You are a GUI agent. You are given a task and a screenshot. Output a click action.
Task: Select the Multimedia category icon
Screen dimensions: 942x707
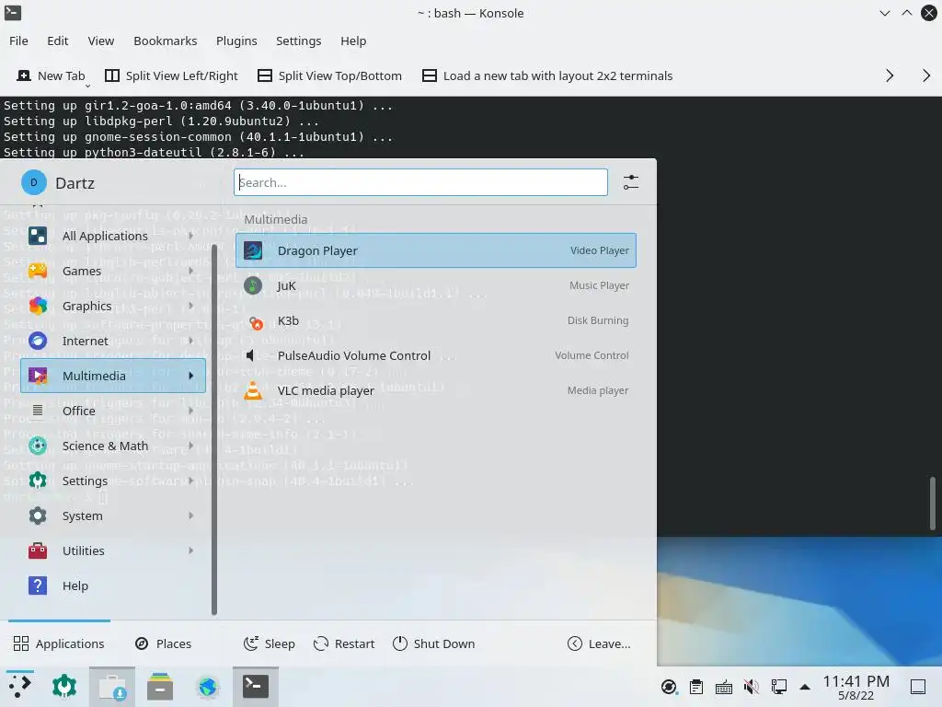click(38, 376)
